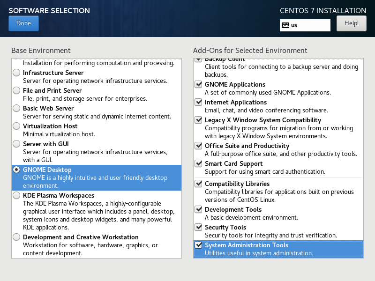Uncheck System Administration Tools
The image size is (375, 281).
pos(198,244)
